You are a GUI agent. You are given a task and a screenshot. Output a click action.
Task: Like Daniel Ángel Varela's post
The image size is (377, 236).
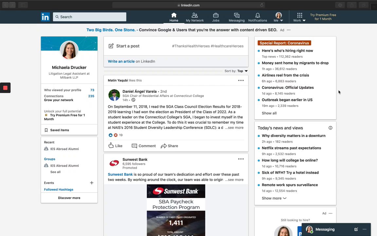pos(115,146)
